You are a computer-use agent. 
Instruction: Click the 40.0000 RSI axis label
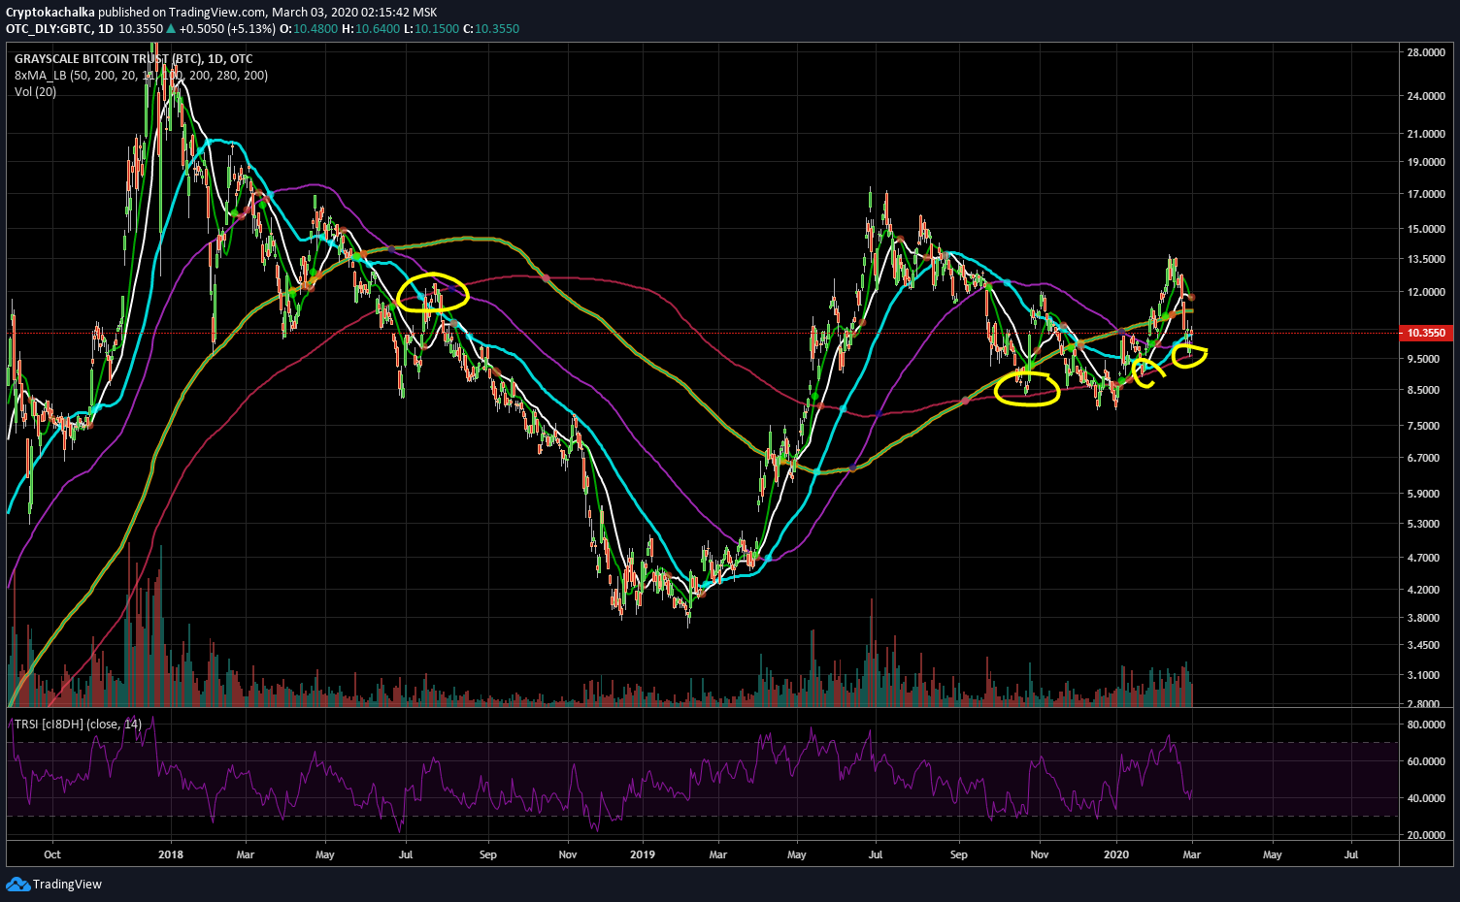1426,798
